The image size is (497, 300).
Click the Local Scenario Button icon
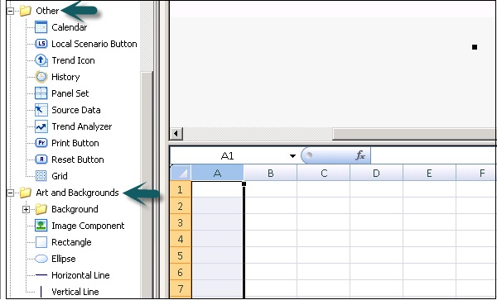click(x=41, y=44)
